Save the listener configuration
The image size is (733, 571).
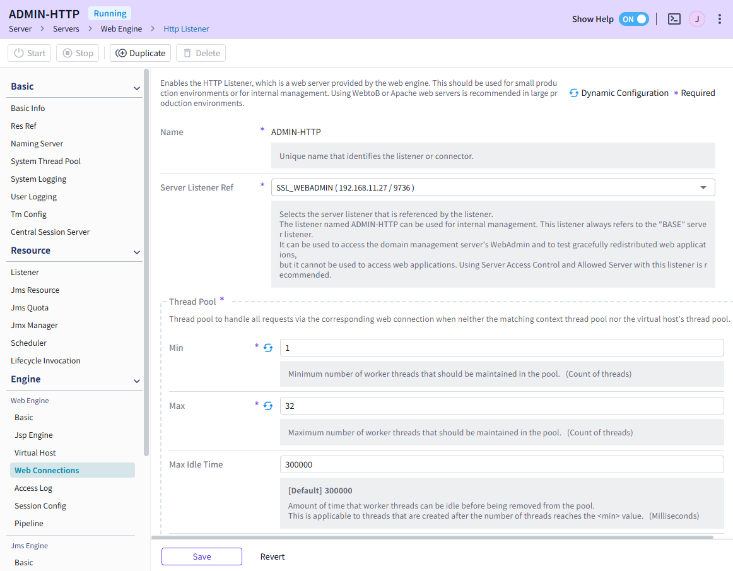tap(201, 556)
